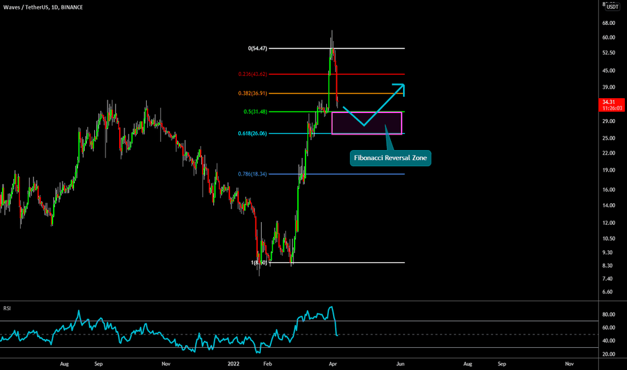The image size is (627, 370).
Task: Select the 1(8.50) Fibonacci level label
Action: [259, 263]
